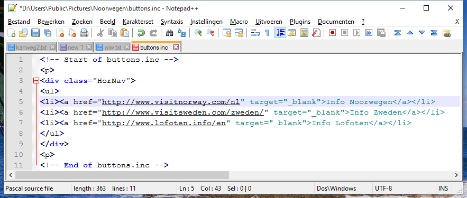Cut selection with the scissors icon
This screenshot has width=467, height=198.
100,32
